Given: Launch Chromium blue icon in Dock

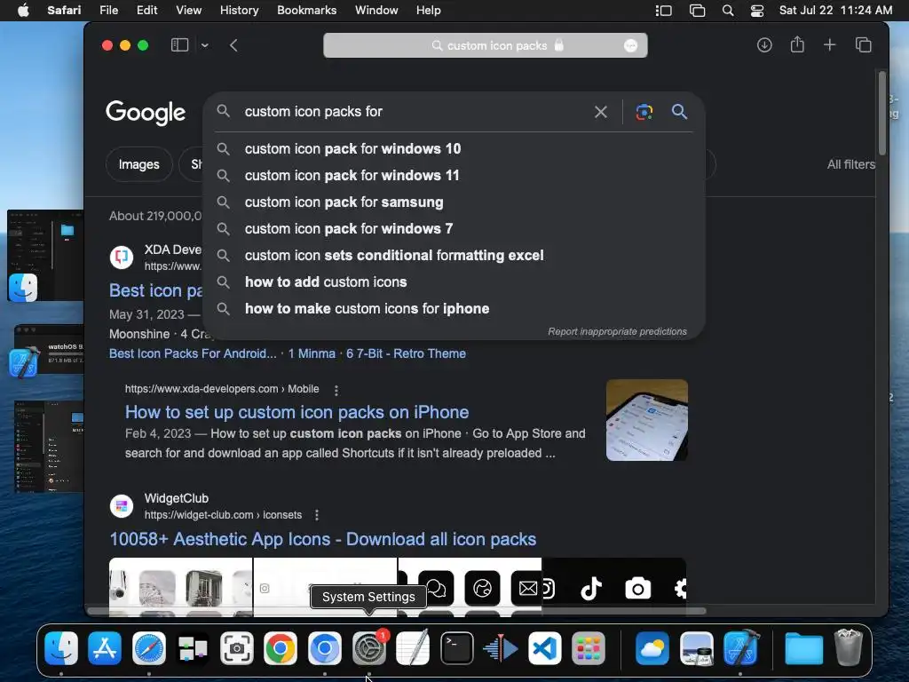Looking at the screenshot, I should [x=325, y=647].
